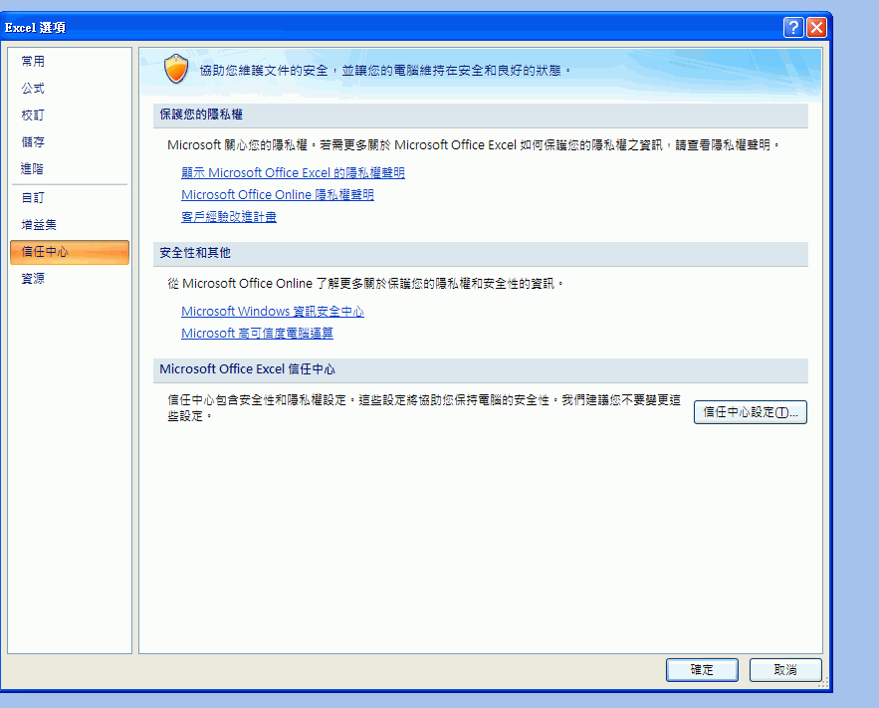This screenshot has height=708, width=879.
Task: Open 顯示 Microsoft Office Excel 的隱私權聲明 link
Action: click(293, 172)
